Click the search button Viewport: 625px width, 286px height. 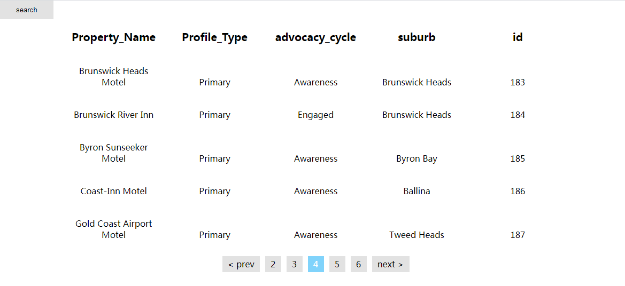27,10
